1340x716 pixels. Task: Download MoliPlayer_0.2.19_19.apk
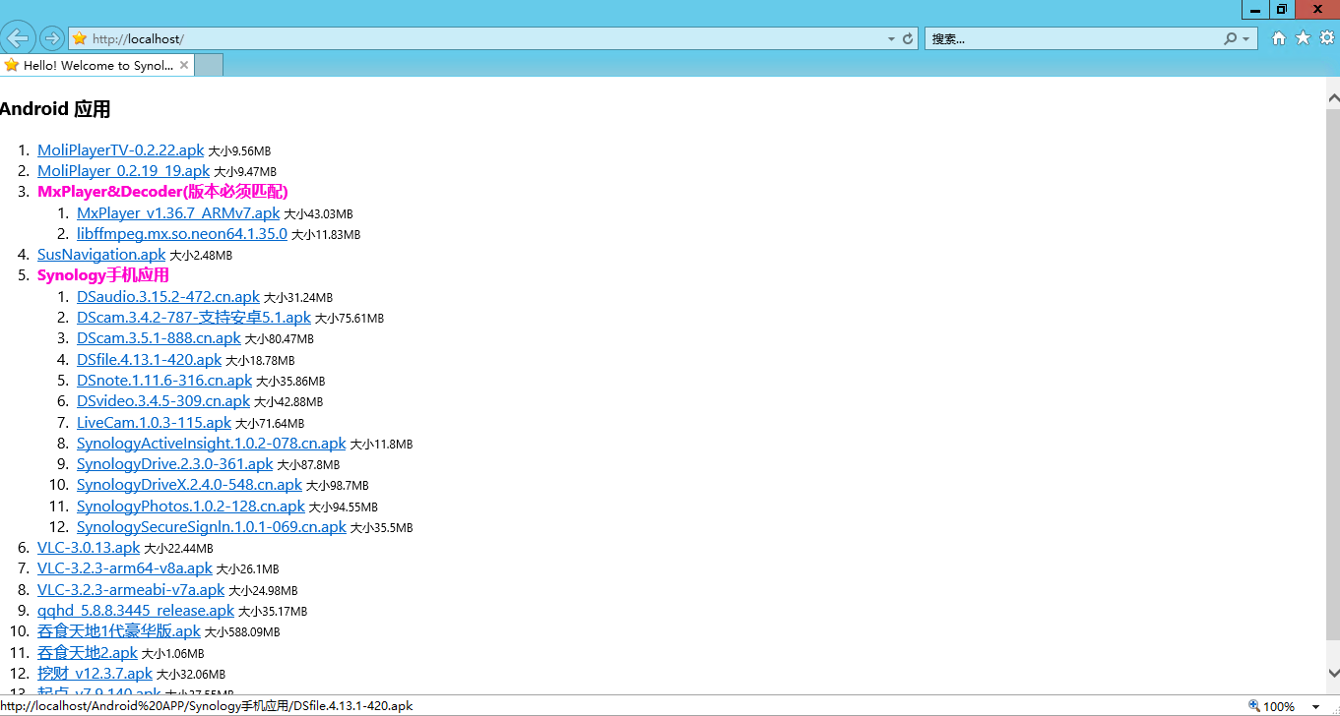123,171
